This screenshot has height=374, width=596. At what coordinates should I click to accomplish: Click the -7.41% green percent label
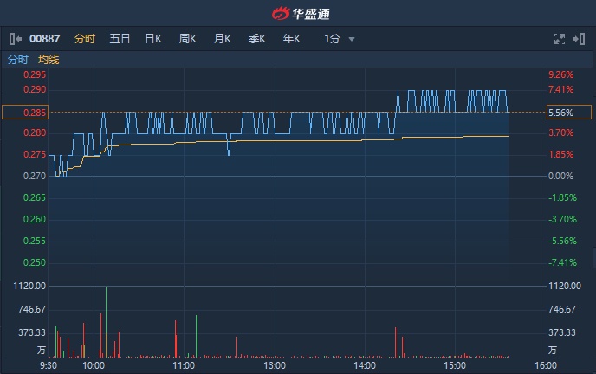(562, 262)
